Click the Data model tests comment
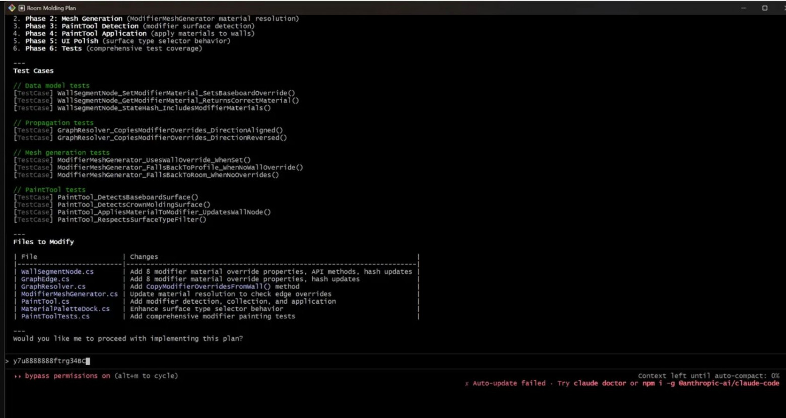The width and height of the screenshot is (786, 418). (x=51, y=86)
